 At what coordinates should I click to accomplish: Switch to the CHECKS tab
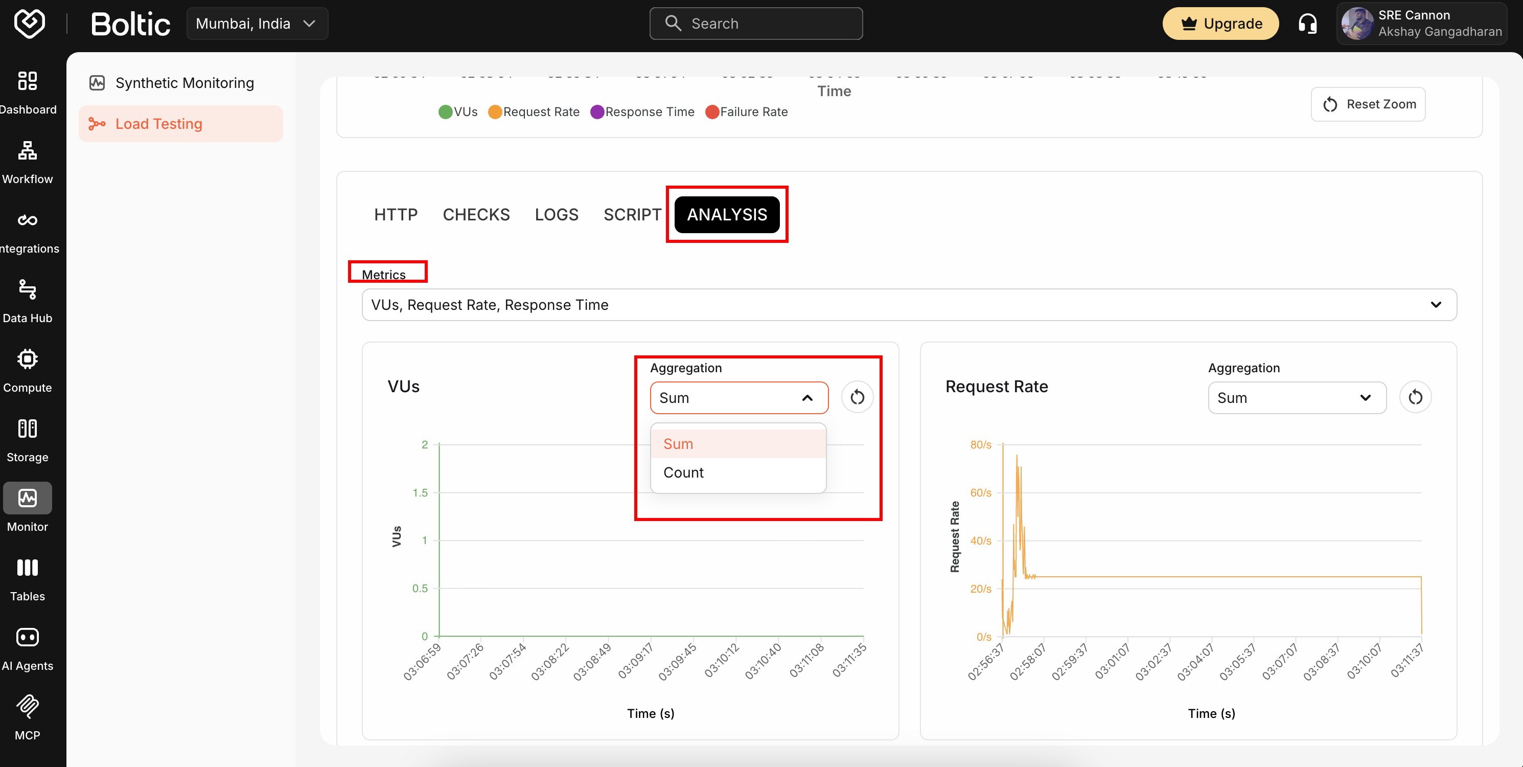pos(476,214)
